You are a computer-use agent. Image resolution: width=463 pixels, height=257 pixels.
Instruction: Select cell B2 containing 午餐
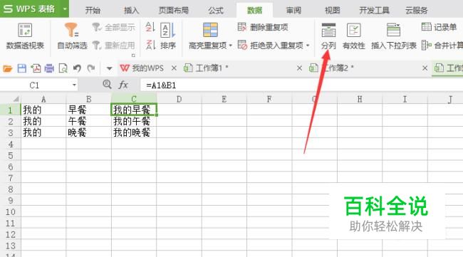pyautogui.click(x=88, y=121)
